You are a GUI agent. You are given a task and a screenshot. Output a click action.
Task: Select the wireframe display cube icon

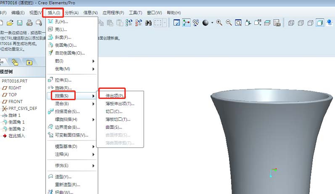click(x=291, y=23)
